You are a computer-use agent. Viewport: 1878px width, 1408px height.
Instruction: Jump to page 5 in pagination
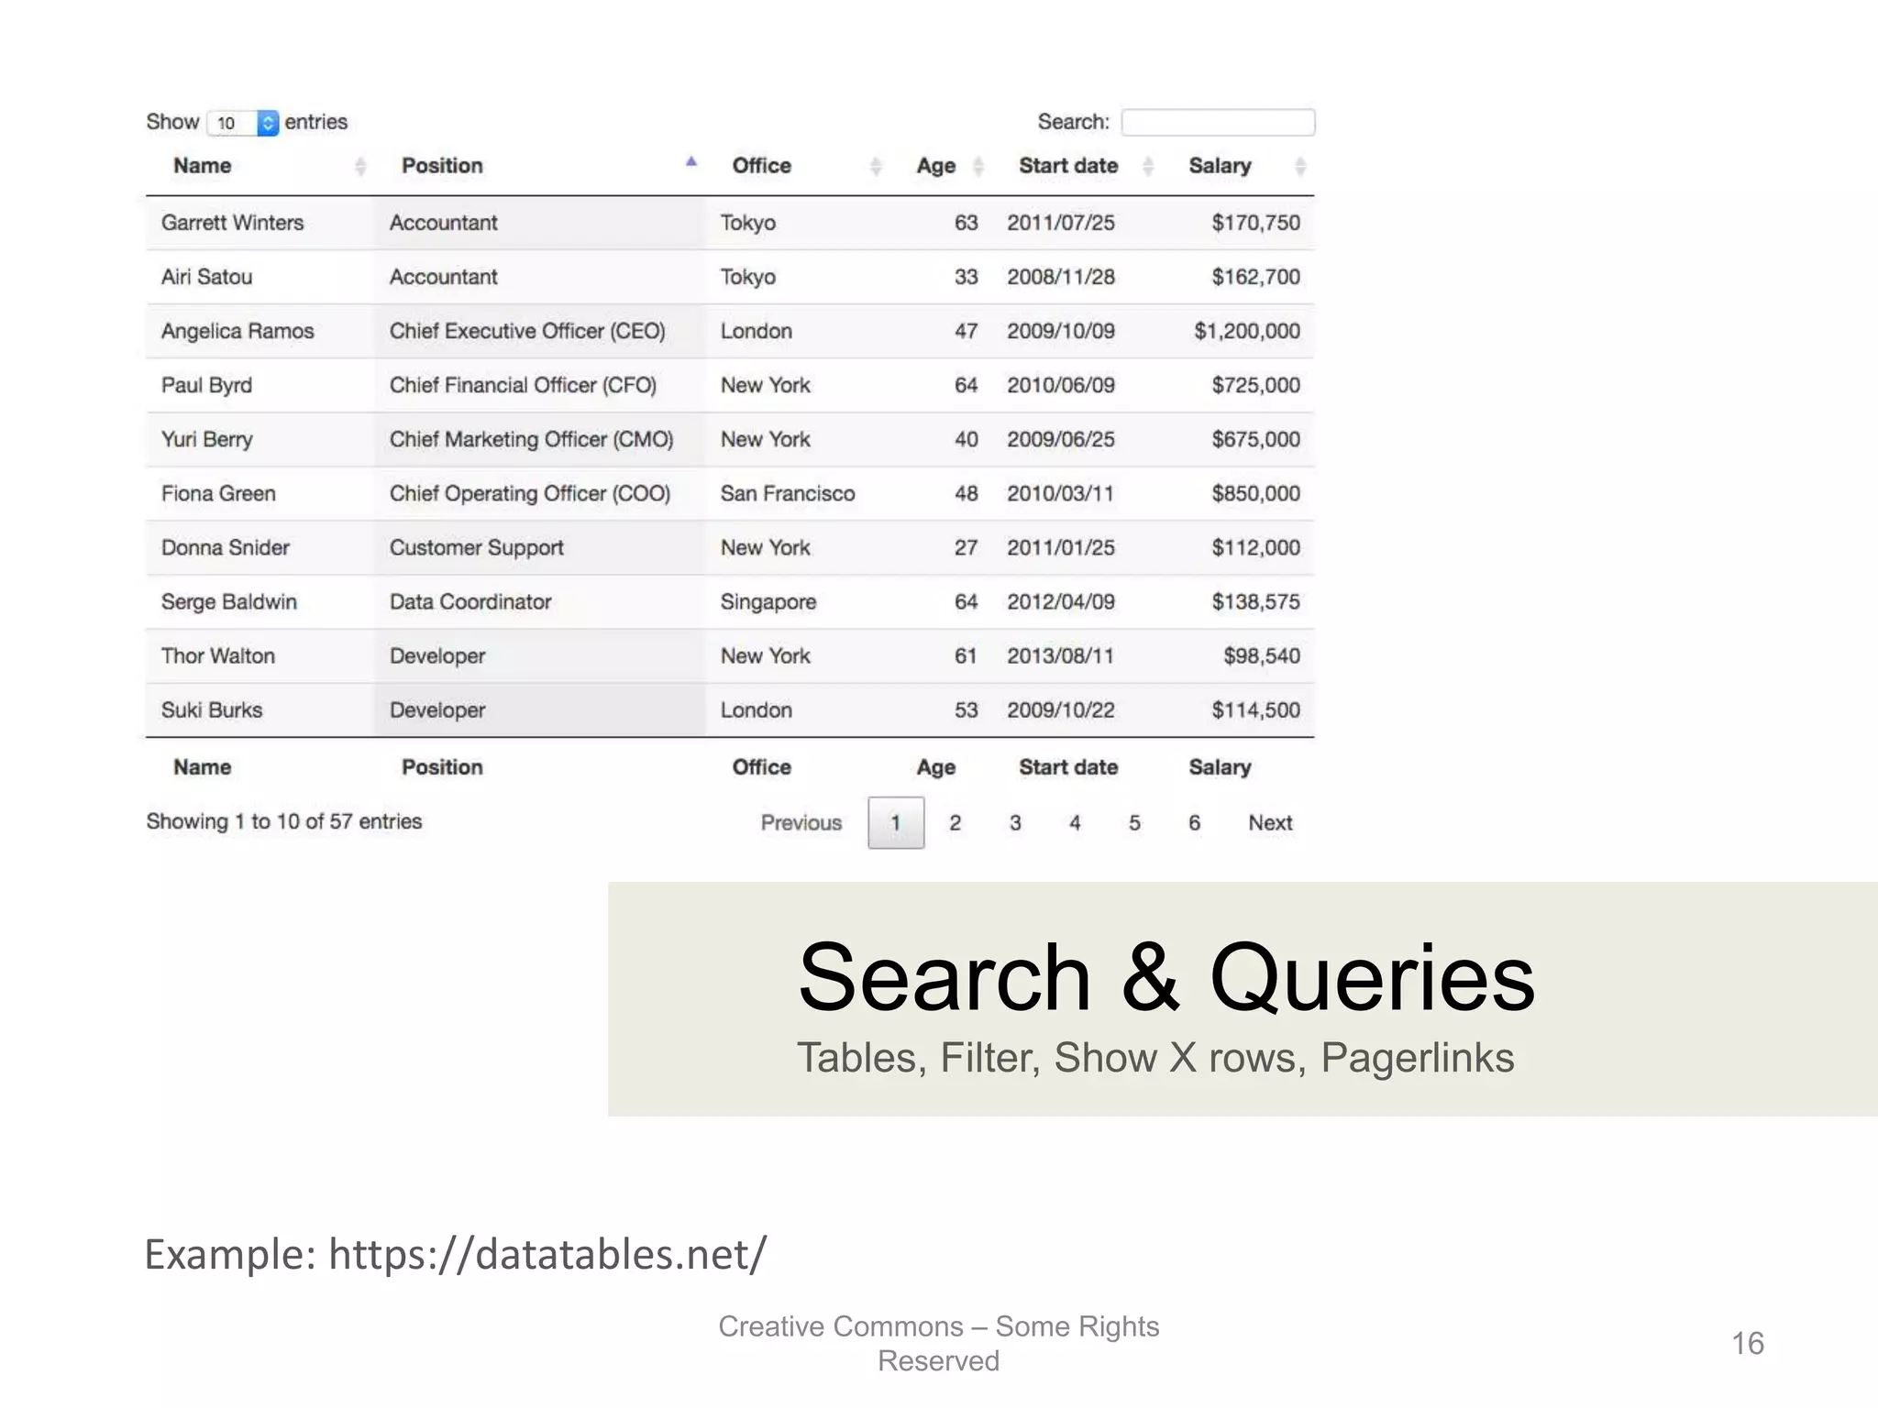pyautogui.click(x=1134, y=823)
